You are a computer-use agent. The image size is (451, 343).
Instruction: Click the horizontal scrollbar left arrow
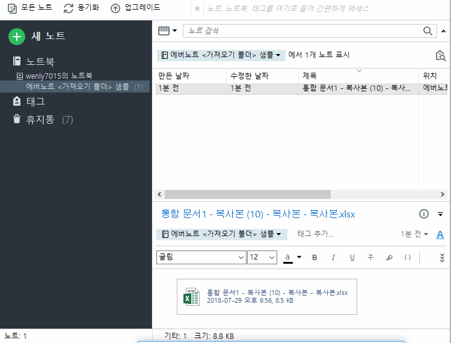(159, 195)
